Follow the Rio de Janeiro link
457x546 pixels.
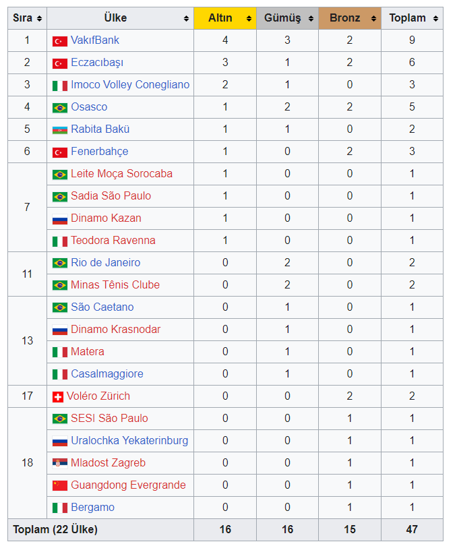click(105, 263)
